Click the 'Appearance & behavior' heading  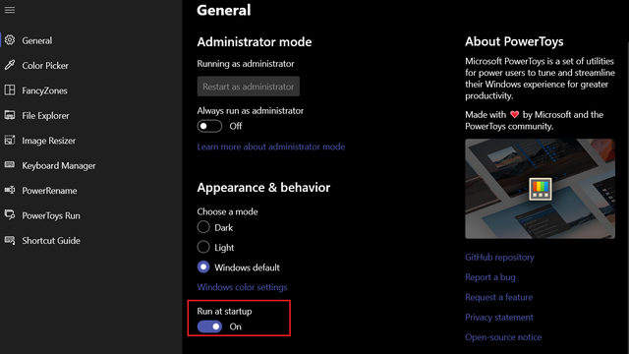pos(263,188)
